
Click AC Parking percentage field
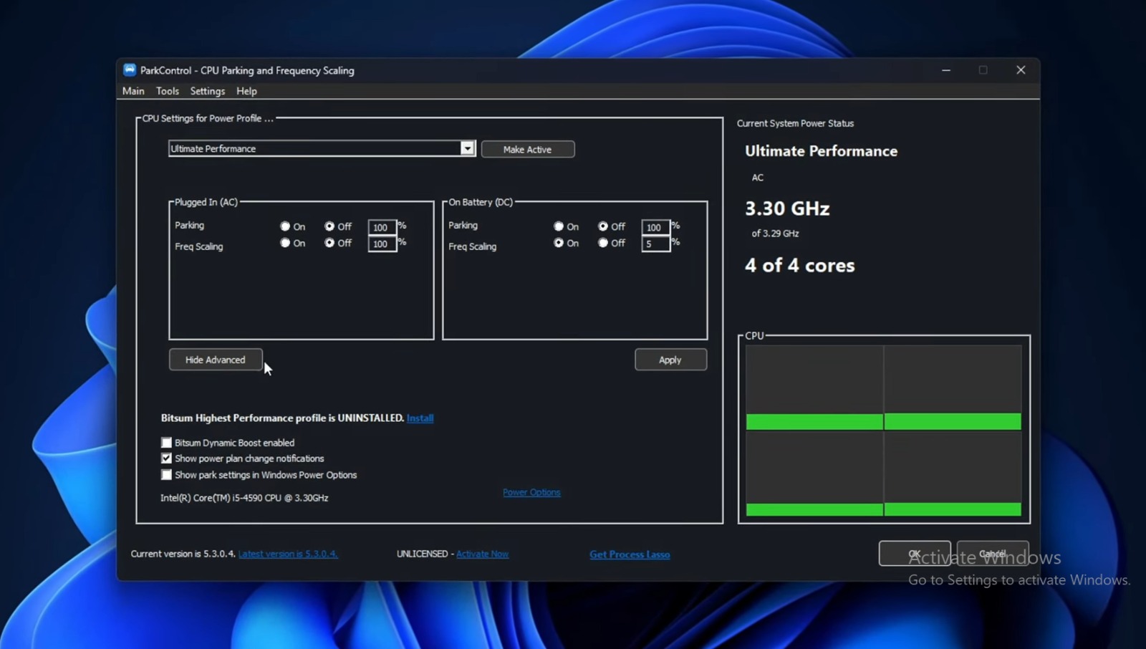tap(382, 227)
